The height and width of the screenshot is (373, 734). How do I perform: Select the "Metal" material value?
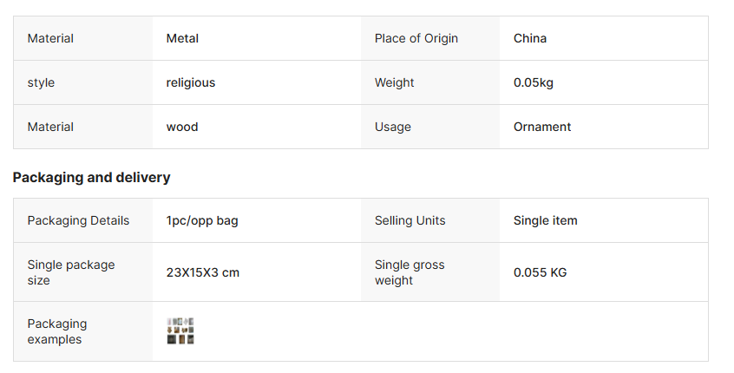coord(182,38)
